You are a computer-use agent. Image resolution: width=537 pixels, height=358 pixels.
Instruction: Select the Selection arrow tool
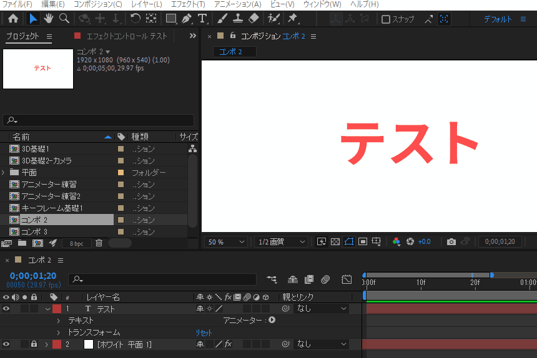tap(33, 19)
